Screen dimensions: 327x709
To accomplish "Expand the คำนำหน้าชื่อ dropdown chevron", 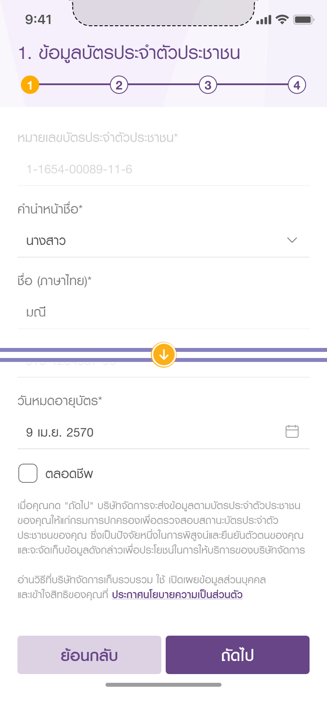I will [292, 240].
